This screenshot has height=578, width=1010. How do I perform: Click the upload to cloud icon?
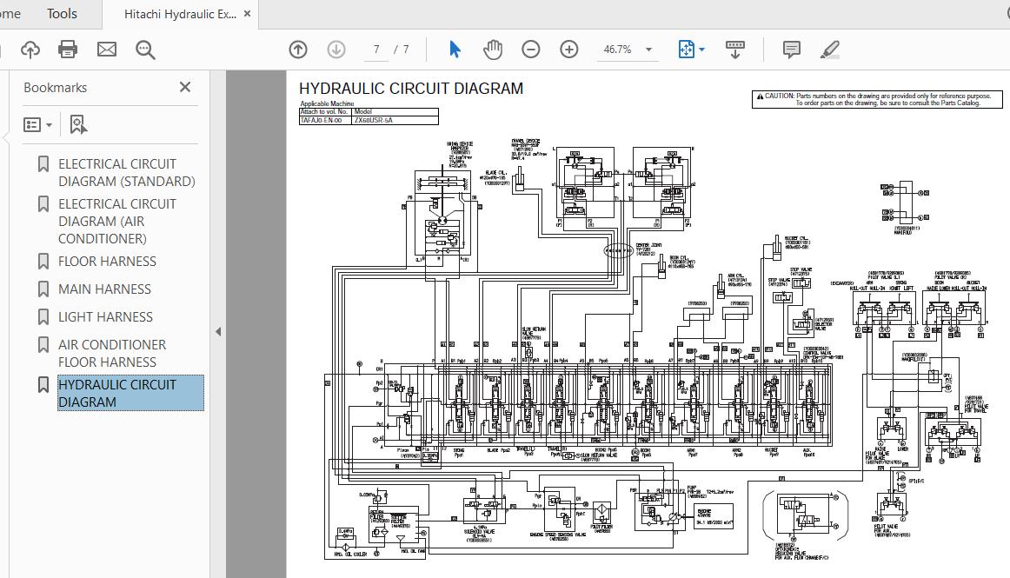[x=30, y=50]
